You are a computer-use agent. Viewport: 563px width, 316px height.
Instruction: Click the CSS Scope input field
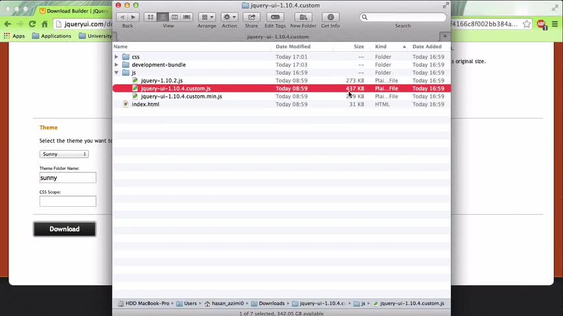[68, 201]
